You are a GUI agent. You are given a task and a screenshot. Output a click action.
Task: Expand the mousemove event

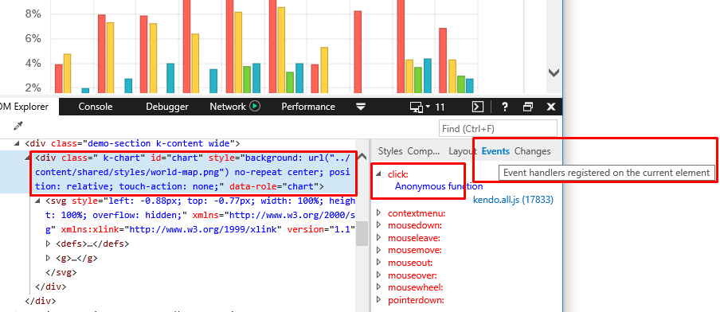[x=379, y=250]
